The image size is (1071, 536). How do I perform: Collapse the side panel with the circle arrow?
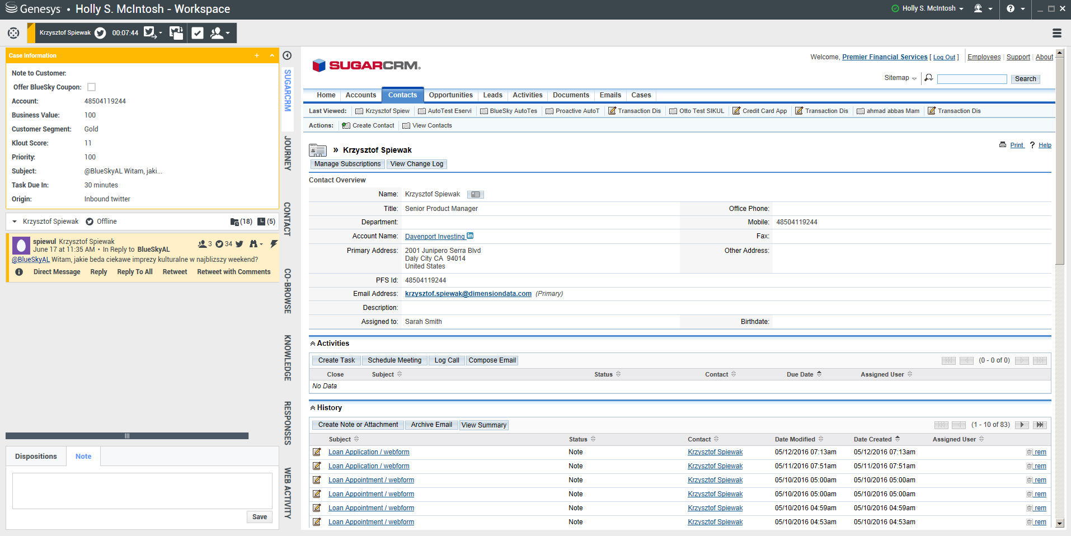point(287,55)
